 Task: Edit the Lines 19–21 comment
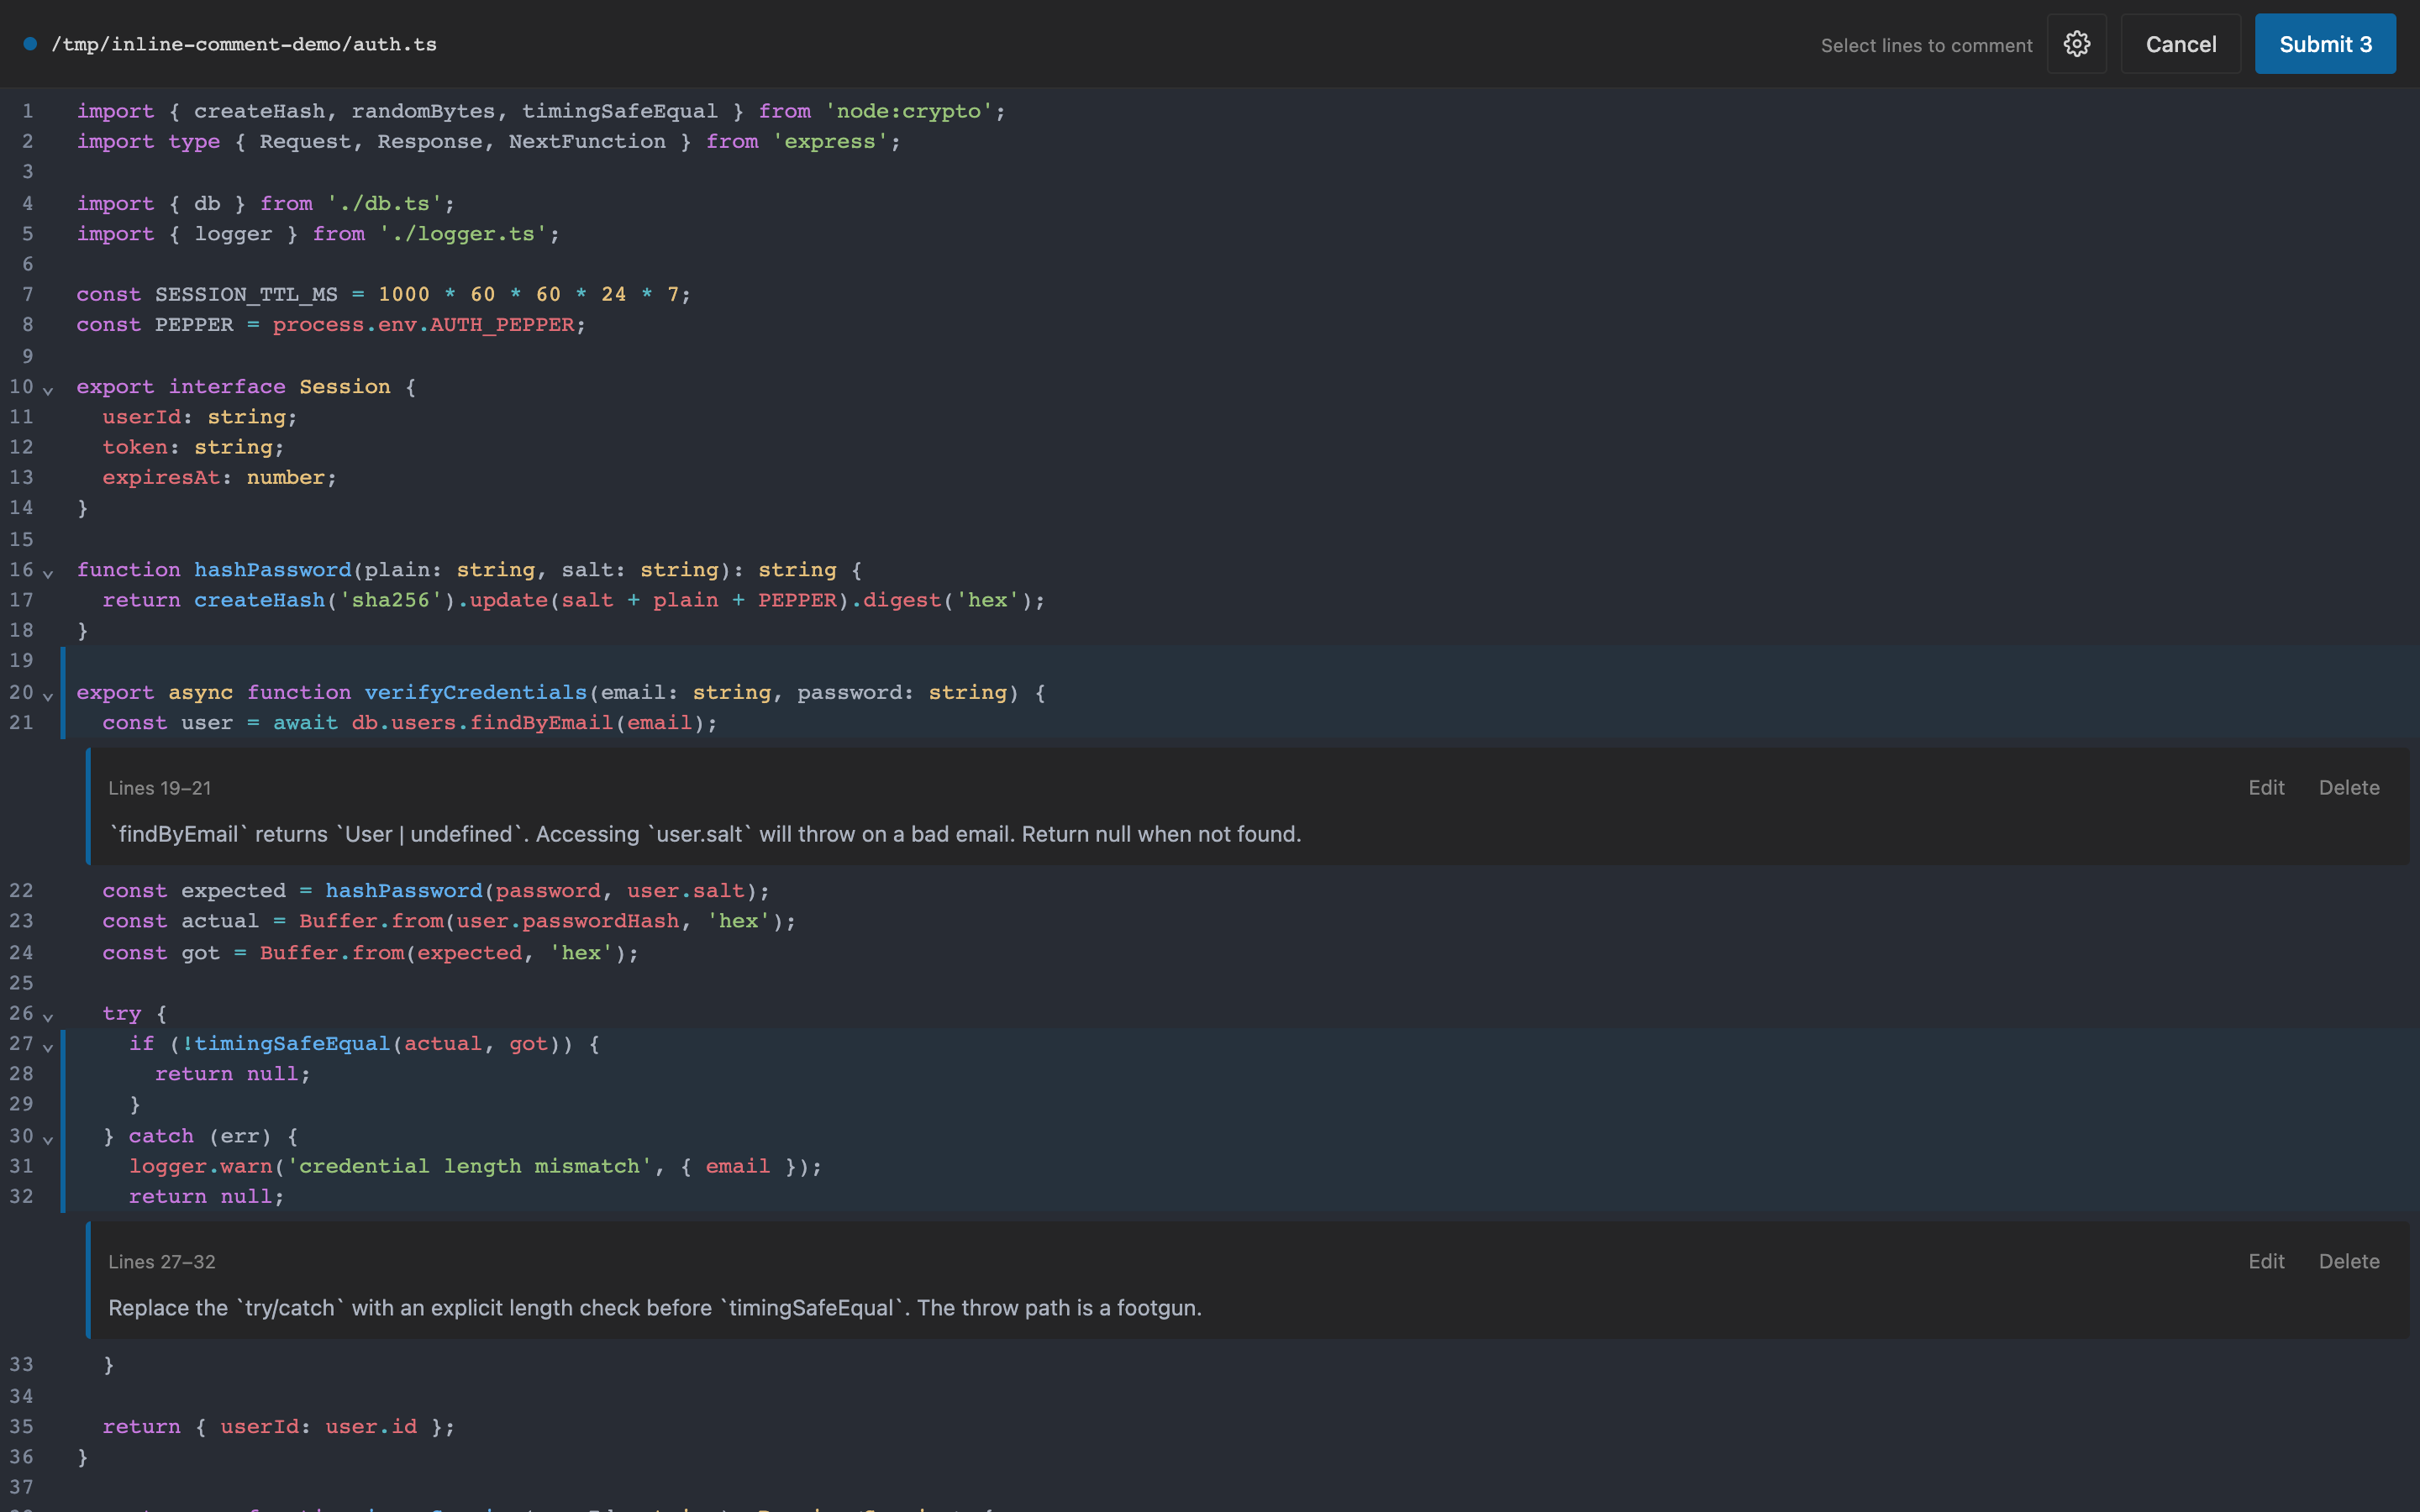[2266, 788]
